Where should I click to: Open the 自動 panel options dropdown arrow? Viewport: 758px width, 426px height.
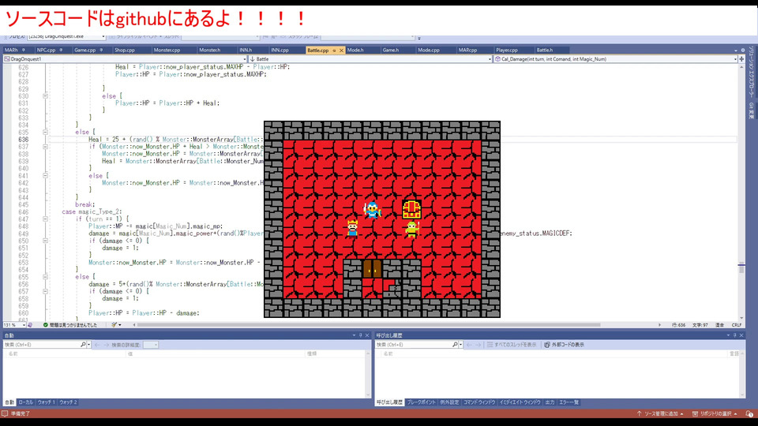point(354,335)
